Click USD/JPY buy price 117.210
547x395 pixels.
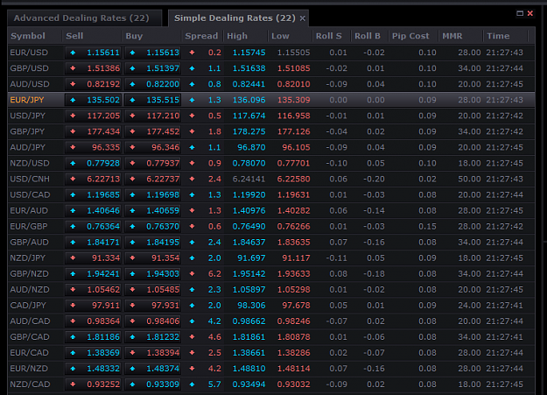(152, 116)
